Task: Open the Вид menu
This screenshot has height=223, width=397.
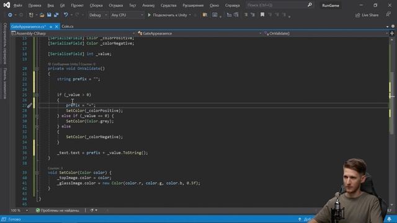Action: (51, 6)
